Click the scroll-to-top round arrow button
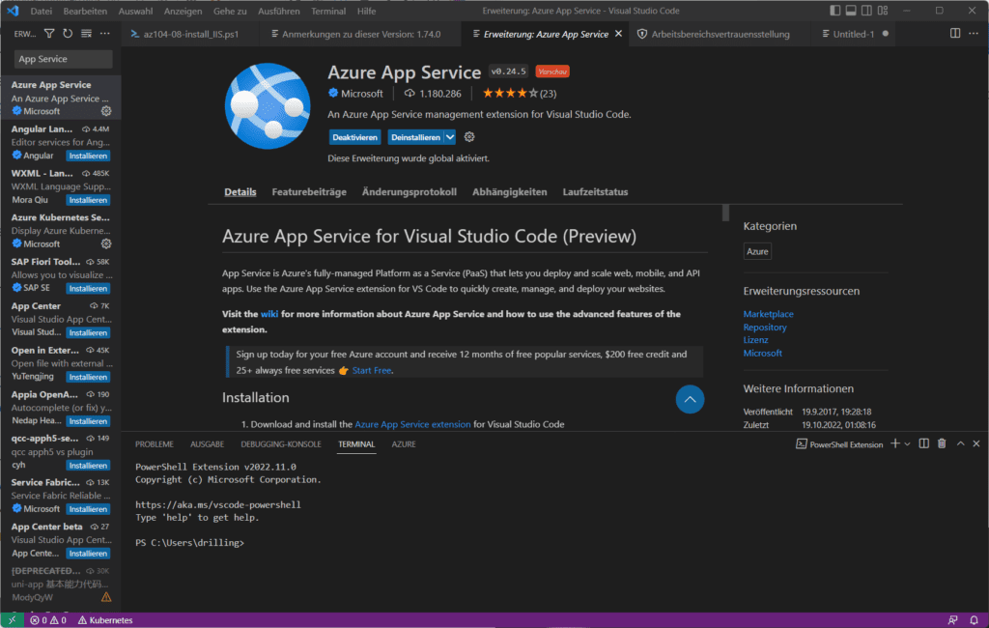This screenshot has height=628, width=989. (x=690, y=400)
